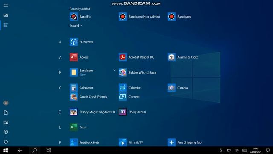273x154 pixels.
Task: Jump to letter section E
Action: pos(60,127)
